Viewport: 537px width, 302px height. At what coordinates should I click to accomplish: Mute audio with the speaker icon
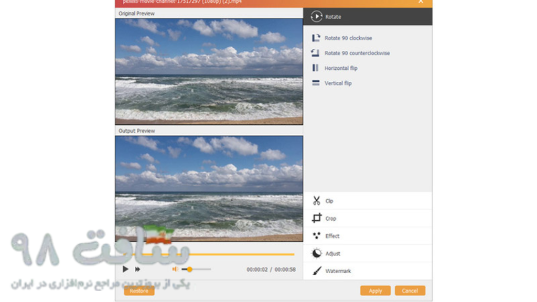point(175,269)
